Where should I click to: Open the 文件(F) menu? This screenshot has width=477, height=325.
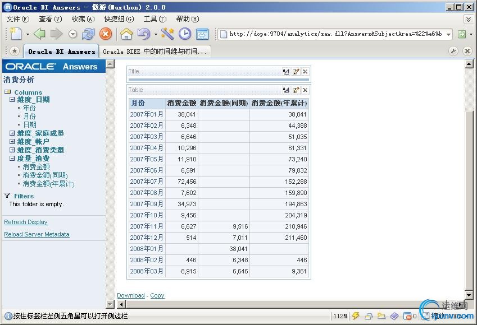[18, 19]
